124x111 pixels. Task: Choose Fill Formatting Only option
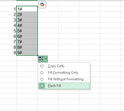[x=64, y=73]
